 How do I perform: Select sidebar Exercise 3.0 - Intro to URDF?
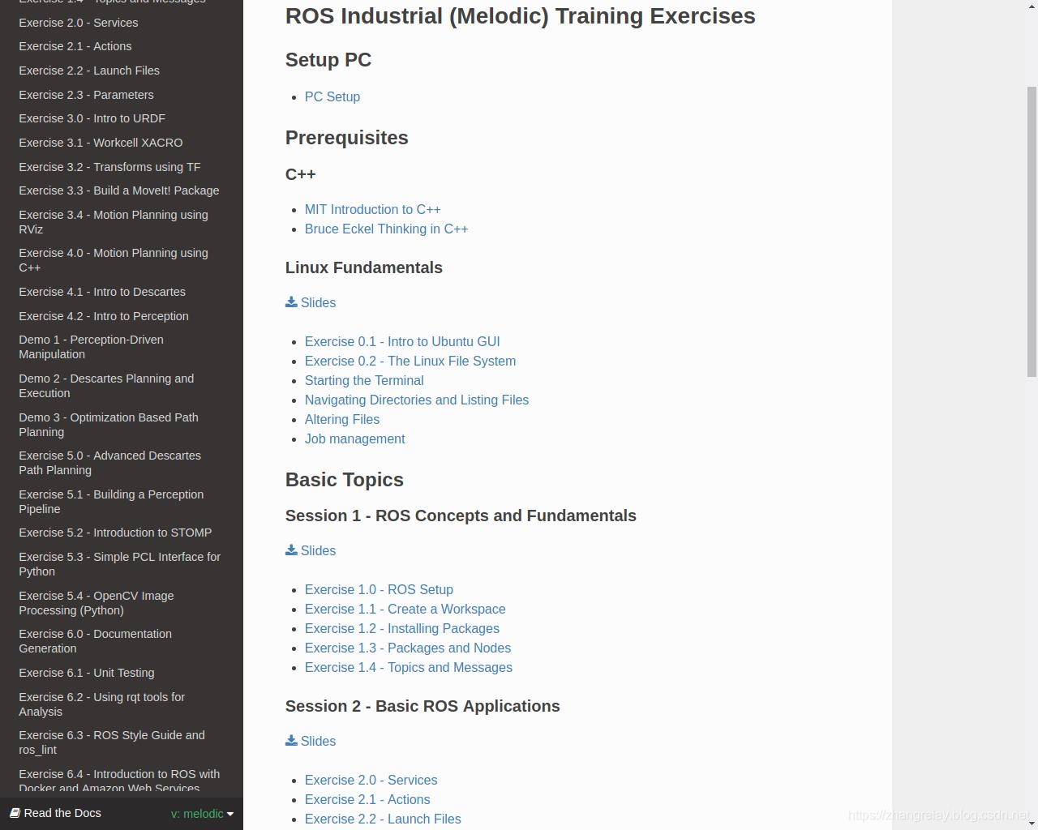pos(122,118)
